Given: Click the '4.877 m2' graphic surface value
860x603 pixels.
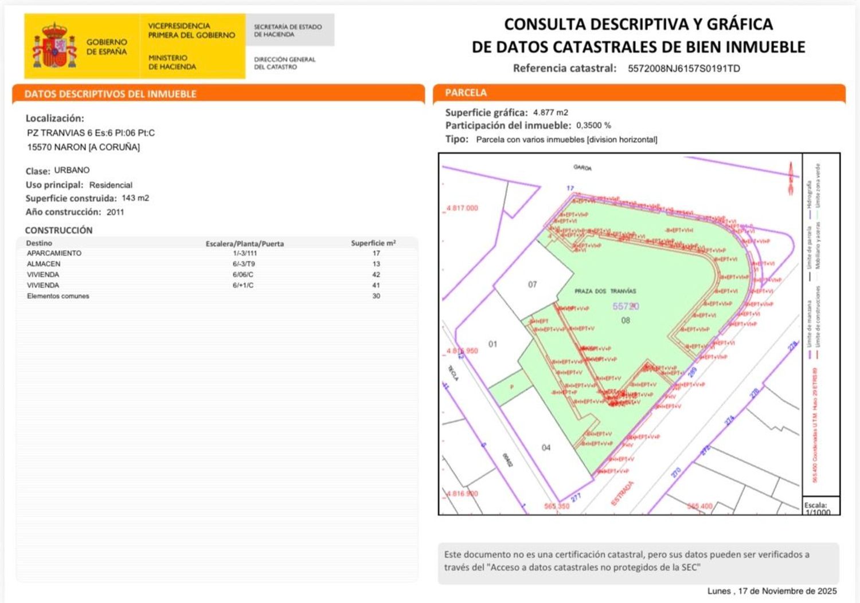Looking at the screenshot, I should tap(550, 113).
